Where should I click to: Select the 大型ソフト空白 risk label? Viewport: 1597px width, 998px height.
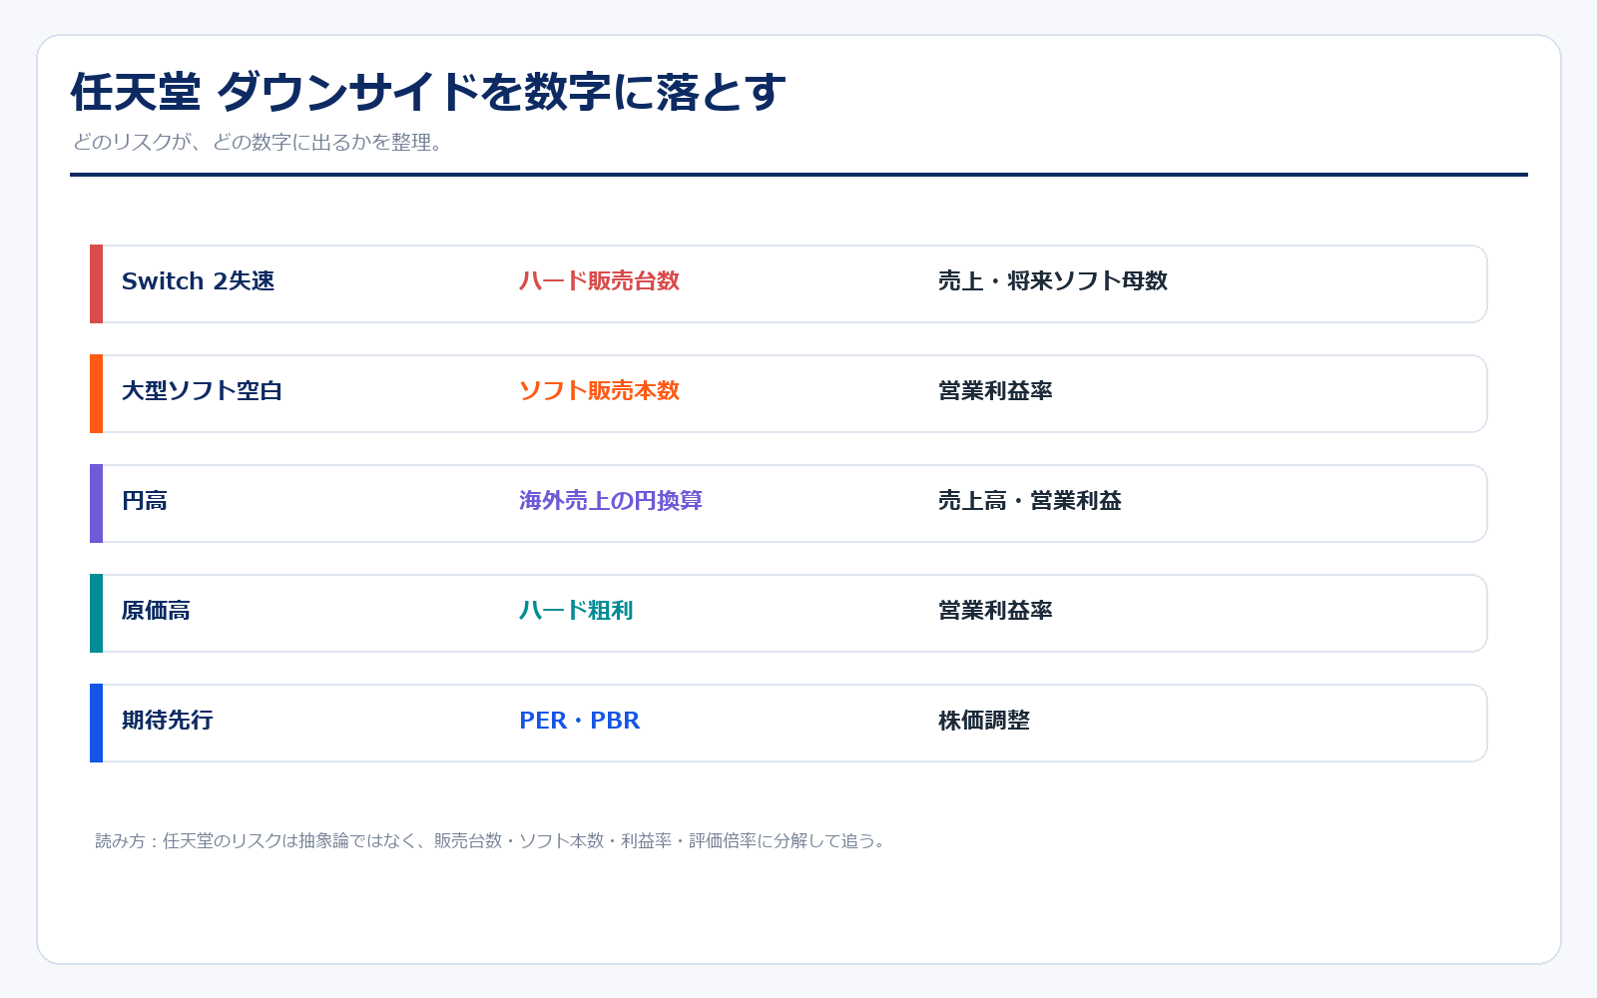tap(202, 391)
